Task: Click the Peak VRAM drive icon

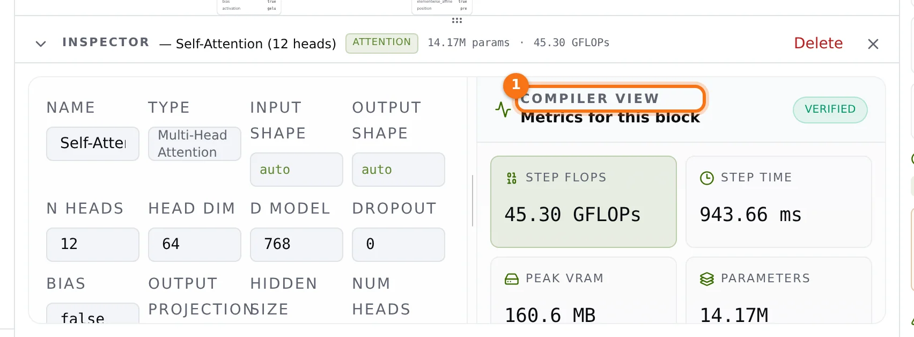Action: point(512,279)
